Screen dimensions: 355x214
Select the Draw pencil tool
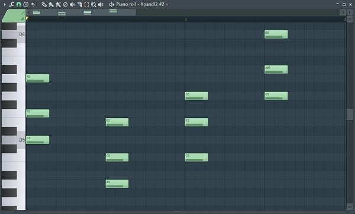[x=44, y=4]
